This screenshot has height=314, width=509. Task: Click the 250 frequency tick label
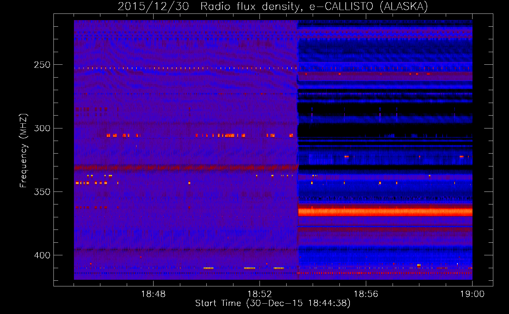42,65
